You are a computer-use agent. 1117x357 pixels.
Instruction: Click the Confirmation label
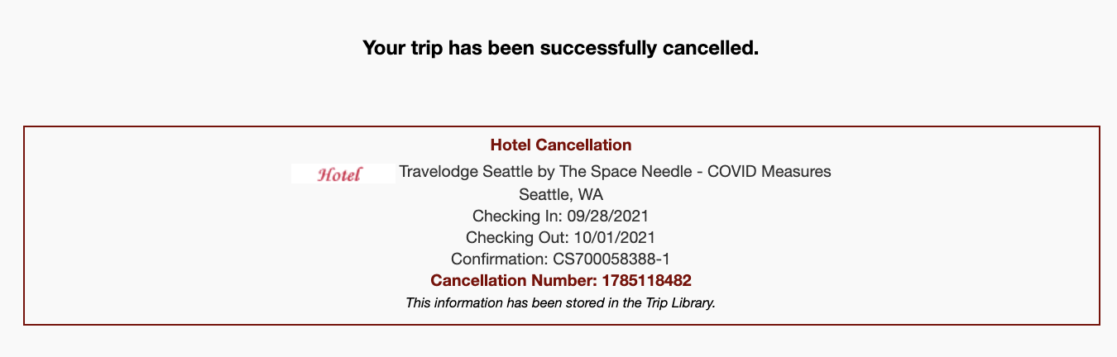(500, 259)
